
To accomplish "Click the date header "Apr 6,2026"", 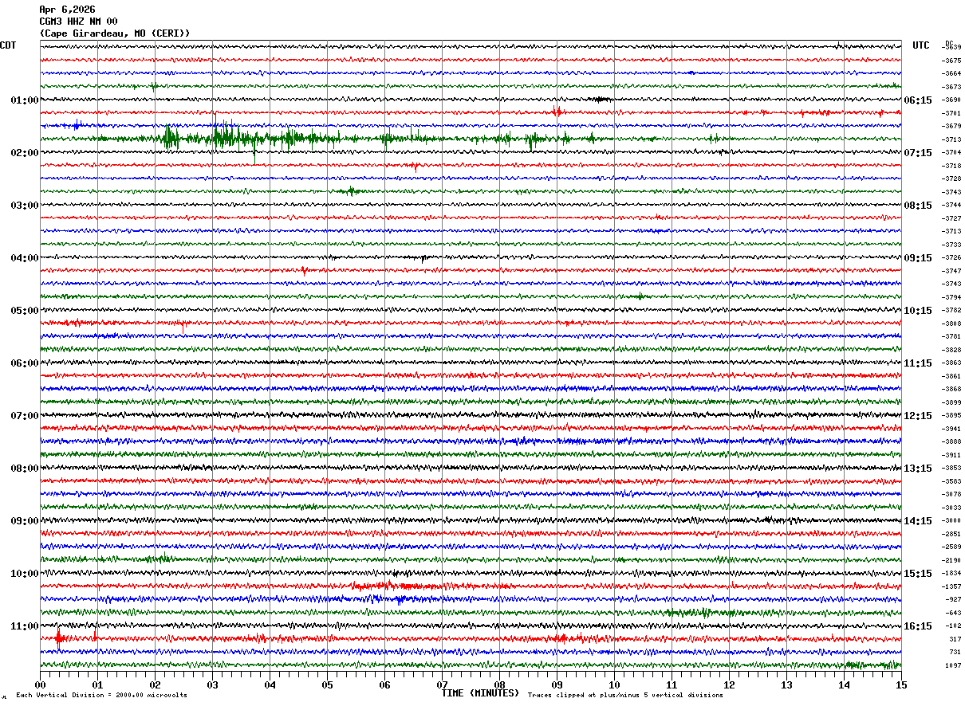I will 67,10.
